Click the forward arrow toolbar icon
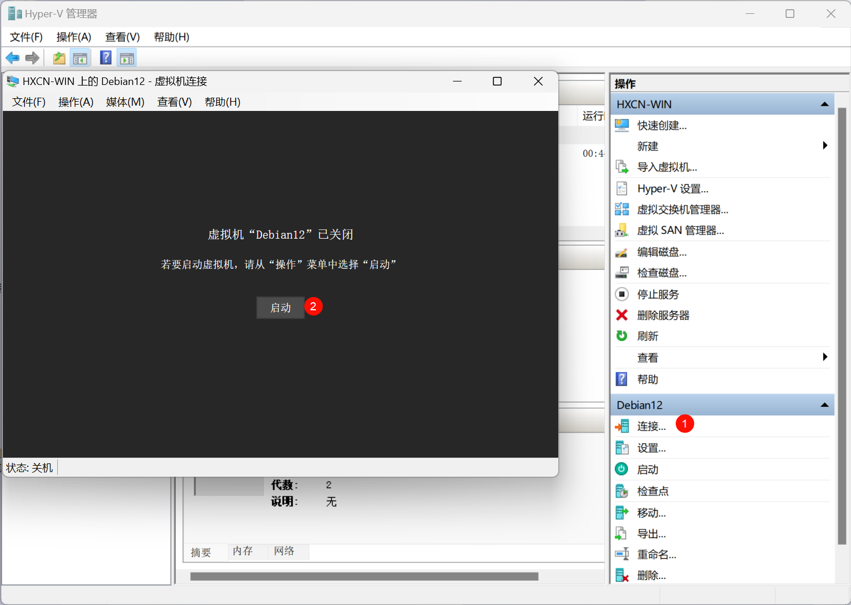Screen dimensions: 851x605 [32, 58]
